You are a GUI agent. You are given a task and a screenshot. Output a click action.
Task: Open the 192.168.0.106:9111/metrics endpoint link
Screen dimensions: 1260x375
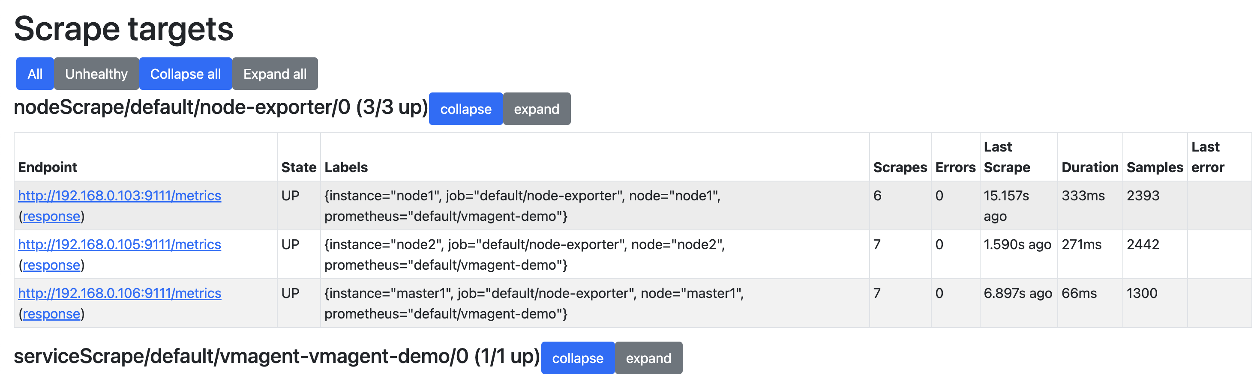(x=119, y=294)
